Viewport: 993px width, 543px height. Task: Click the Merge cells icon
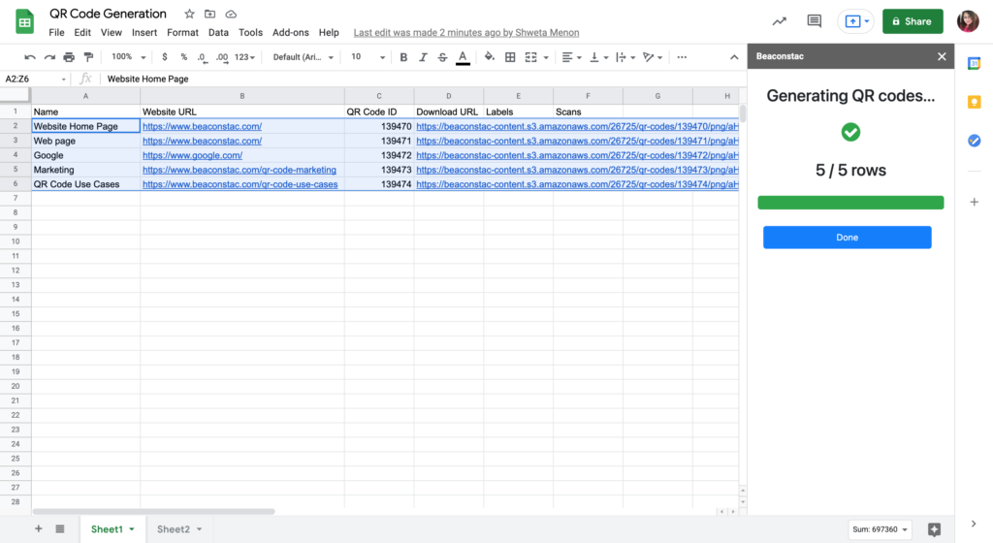[530, 57]
